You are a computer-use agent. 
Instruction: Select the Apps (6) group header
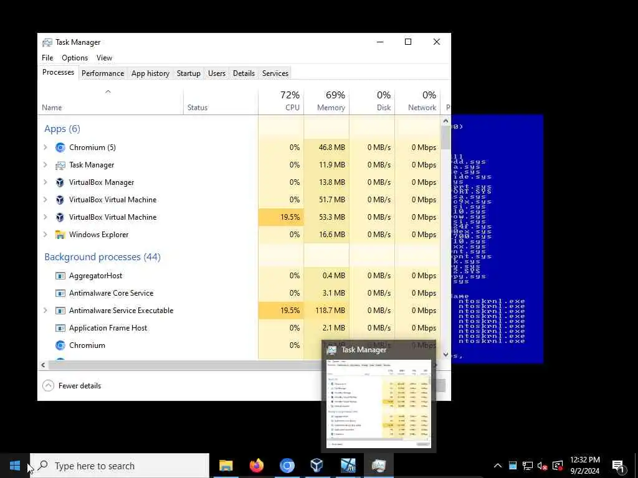62,129
